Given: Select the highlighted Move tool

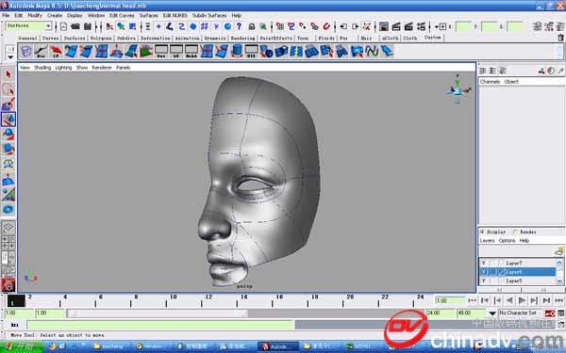Looking at the screenshot, I should (x=8, y=120).
